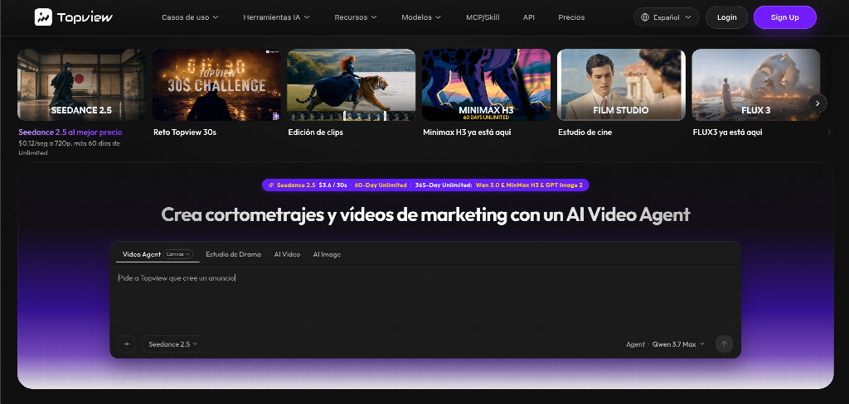Viewport: 849px width, 404px height.
Task: Switch to the Estudio de Drama tab
Action: (x=233, y=254)
